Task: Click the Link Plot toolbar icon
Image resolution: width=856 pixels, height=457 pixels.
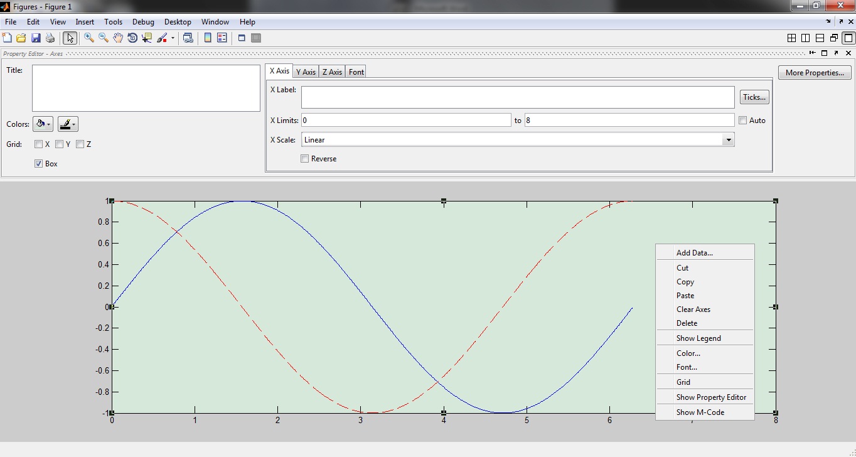Action: coord(188,38)
